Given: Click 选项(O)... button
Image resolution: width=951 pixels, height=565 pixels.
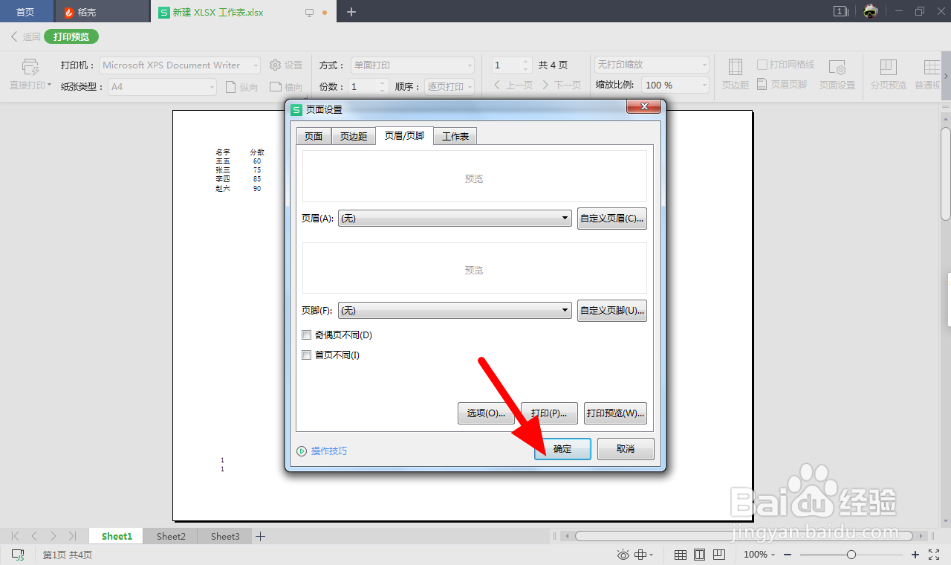Looking at the screenshot, I should (486, 413).
